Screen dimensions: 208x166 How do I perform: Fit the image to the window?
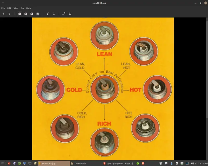tap(38, 14)
